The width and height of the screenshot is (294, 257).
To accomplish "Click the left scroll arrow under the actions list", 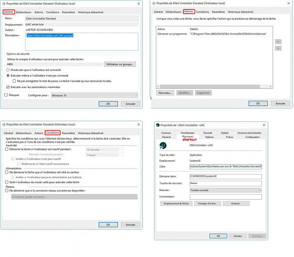I will click(x=158, y=86).
